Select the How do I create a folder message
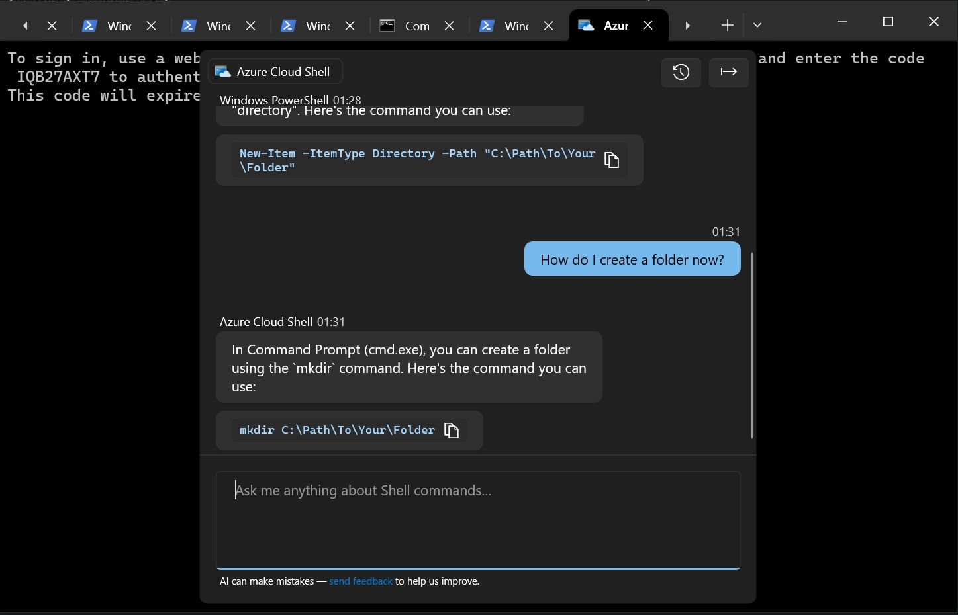 632,259
